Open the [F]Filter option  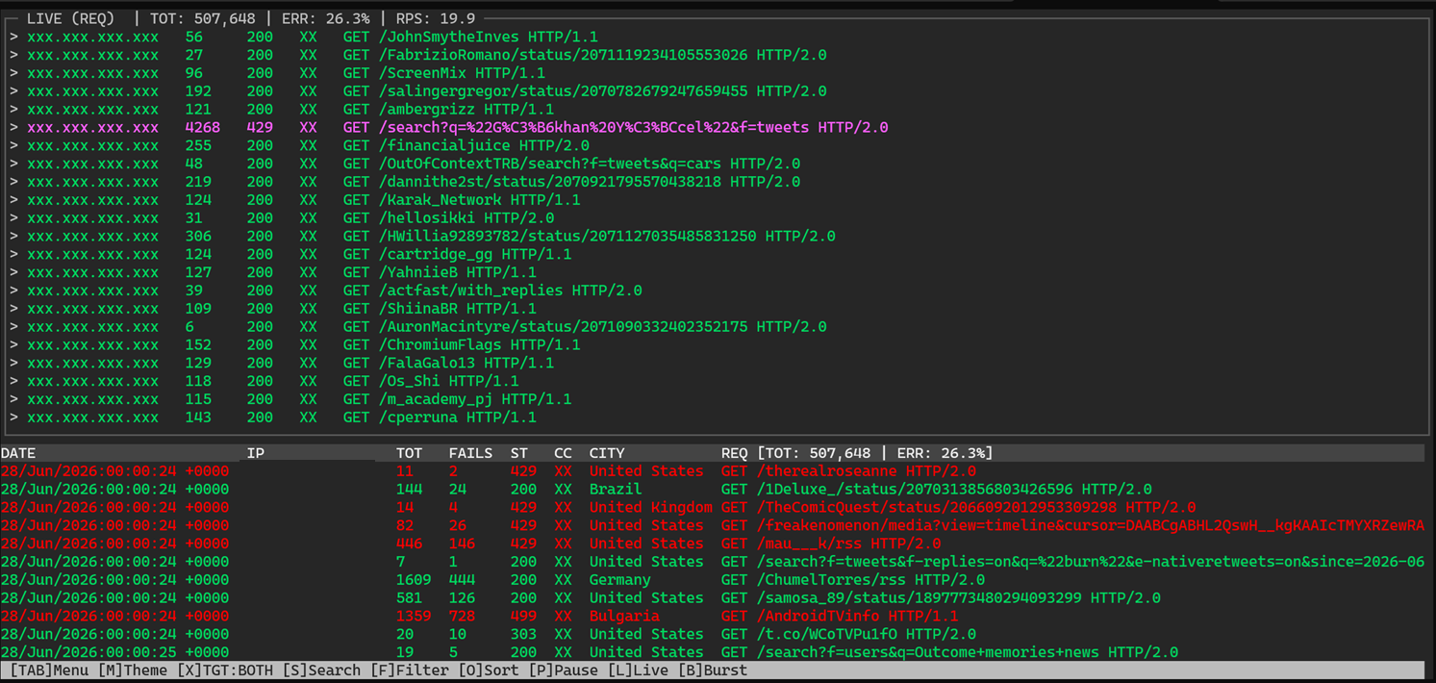click(x=410, y=670)
